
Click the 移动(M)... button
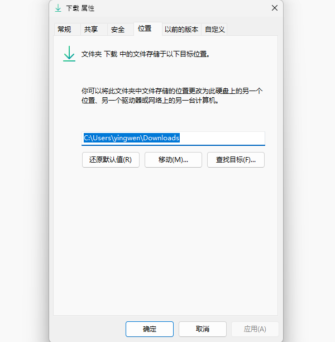(173, 160)
